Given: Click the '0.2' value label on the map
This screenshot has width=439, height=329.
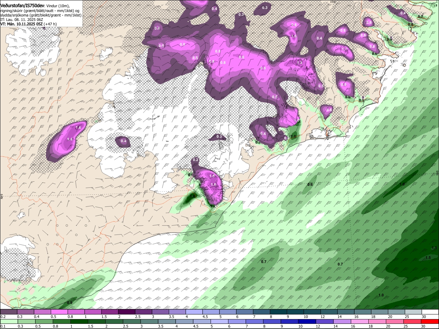Looking at the screenshot, I should 195,160.
